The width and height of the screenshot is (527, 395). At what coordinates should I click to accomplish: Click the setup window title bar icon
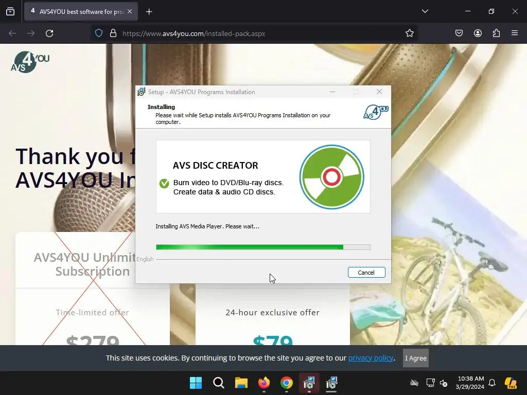click(141, 92)
